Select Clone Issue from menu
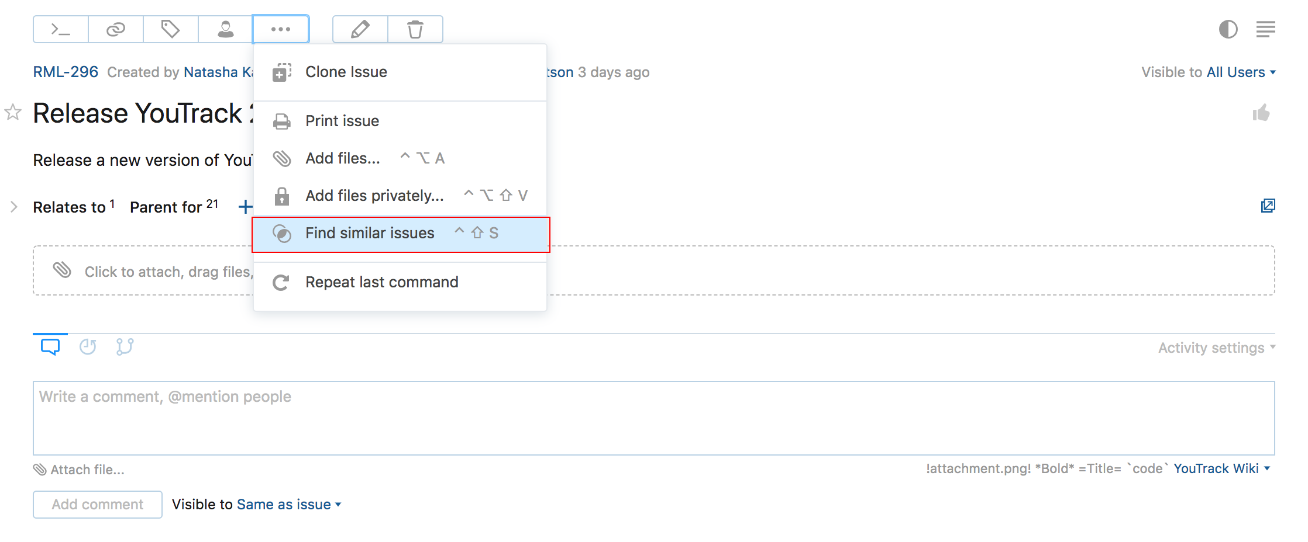 (400, 72)
